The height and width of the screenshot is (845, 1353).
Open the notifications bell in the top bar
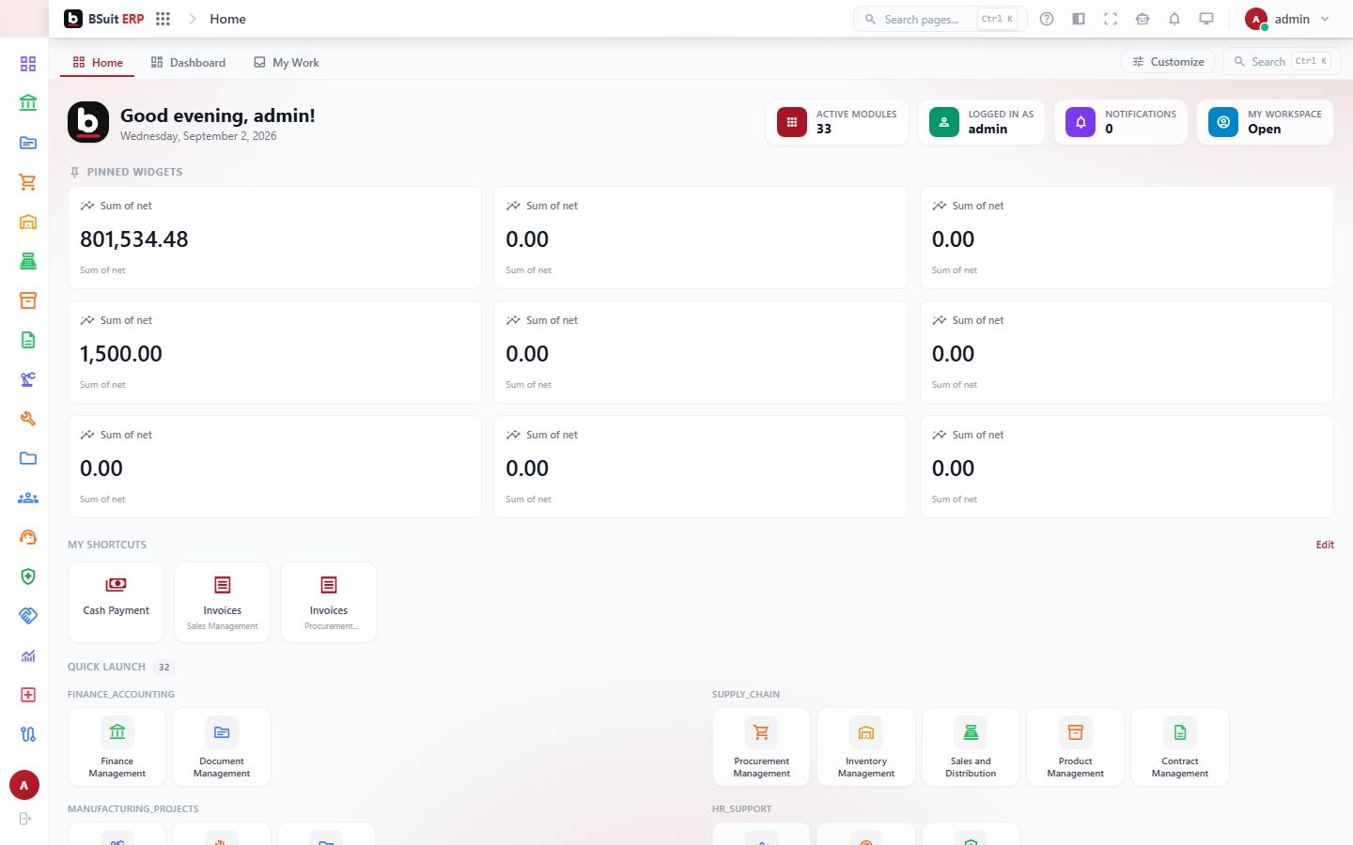click(1174, 19)
